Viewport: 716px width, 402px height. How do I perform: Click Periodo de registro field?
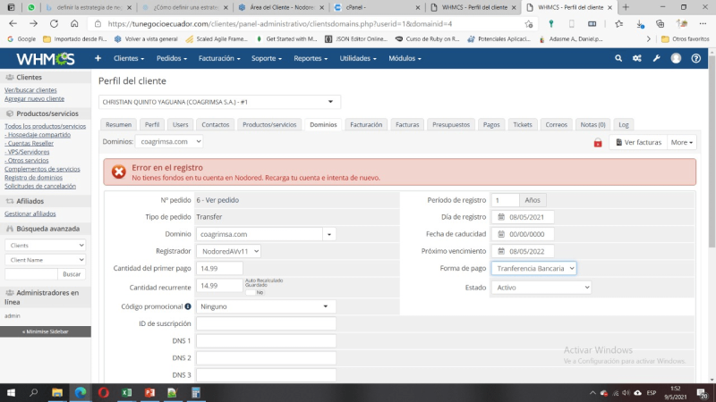pyautogui.click(x=505, y=200)
